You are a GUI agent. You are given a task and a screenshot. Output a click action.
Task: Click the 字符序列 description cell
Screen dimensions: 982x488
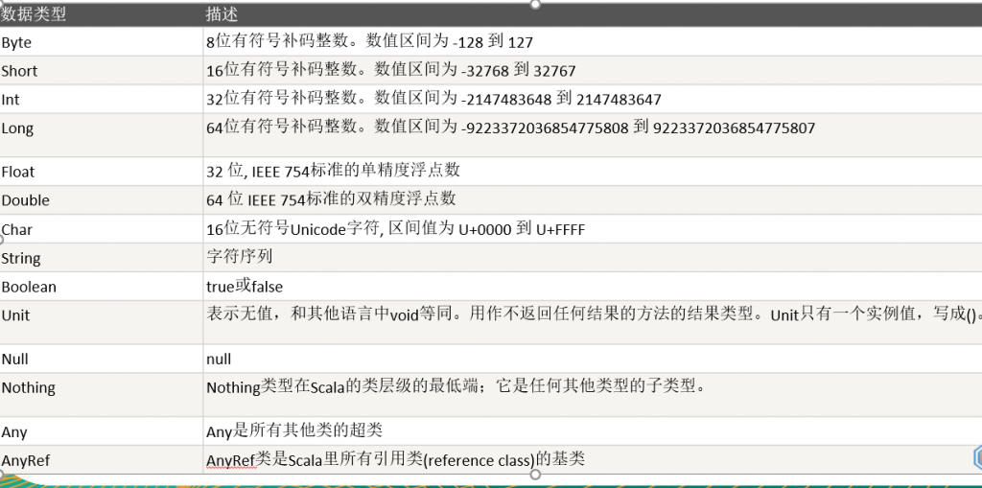593,258
